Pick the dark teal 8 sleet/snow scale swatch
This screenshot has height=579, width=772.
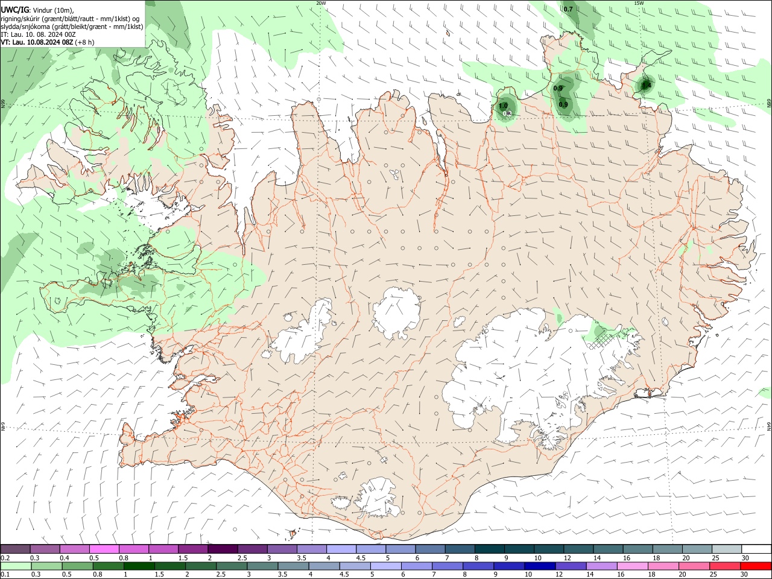tap(490, 549)
